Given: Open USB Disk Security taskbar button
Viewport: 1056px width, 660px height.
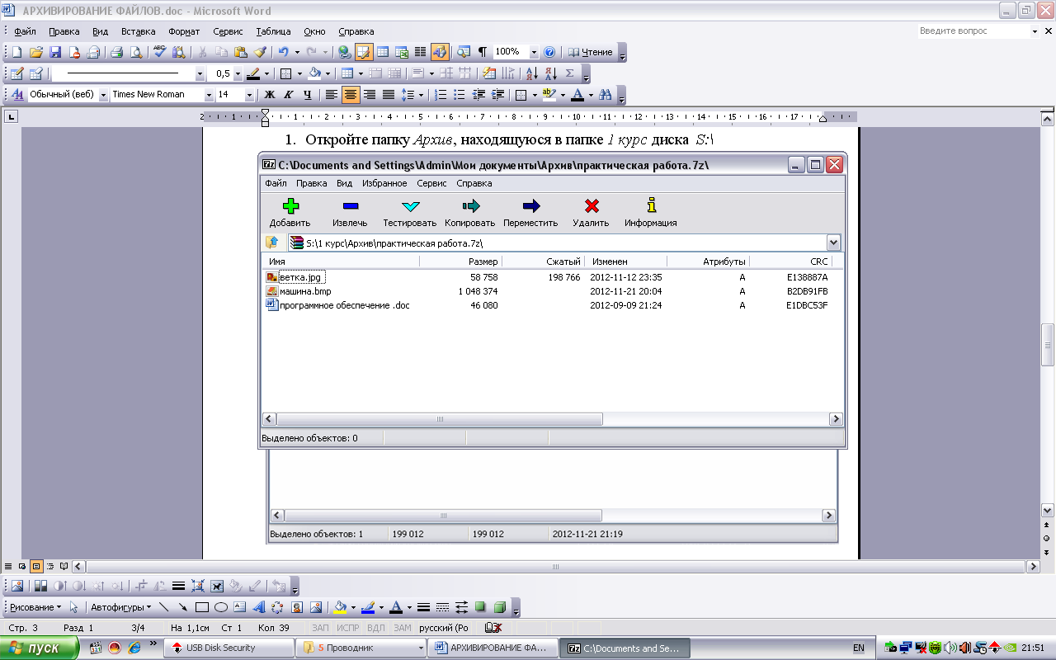Looking at the screenshot, I should [x=228, y=648].
